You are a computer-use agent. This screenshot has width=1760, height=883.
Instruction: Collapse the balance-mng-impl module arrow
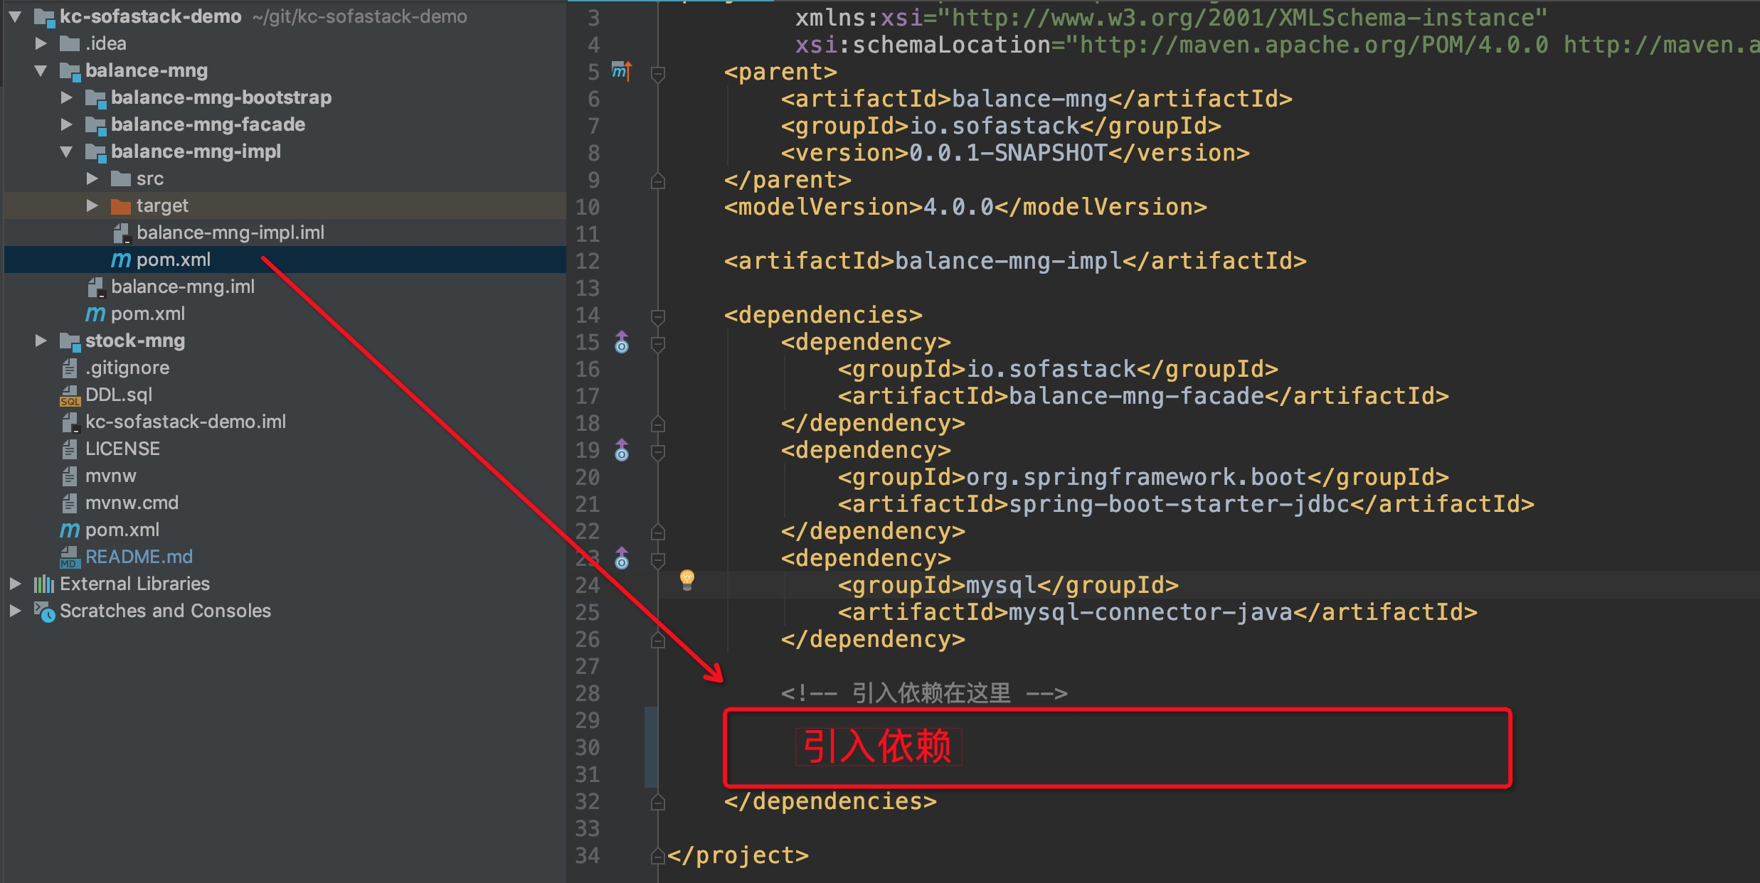coord(66,151)
